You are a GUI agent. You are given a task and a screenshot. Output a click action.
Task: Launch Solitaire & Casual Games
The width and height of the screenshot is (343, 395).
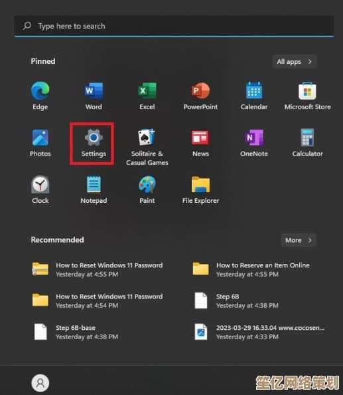(147, 147)
